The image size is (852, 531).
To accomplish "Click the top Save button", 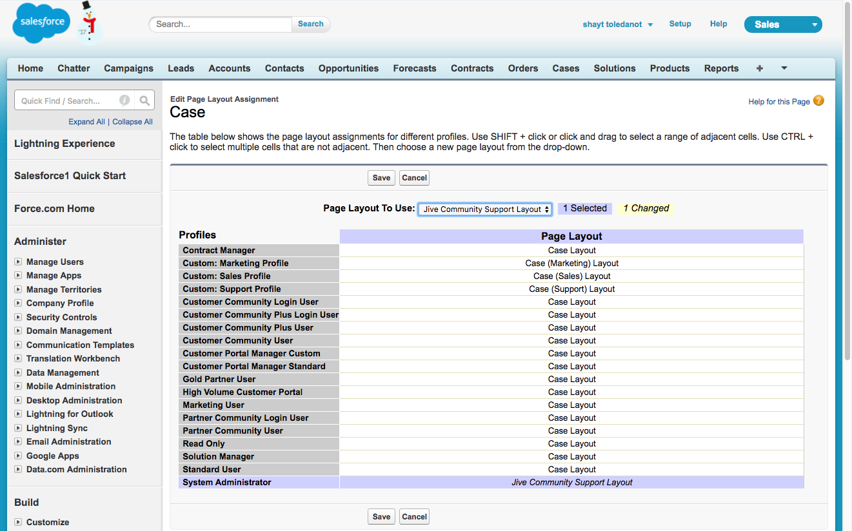I will pyautogui.click(x=381, y=178).
